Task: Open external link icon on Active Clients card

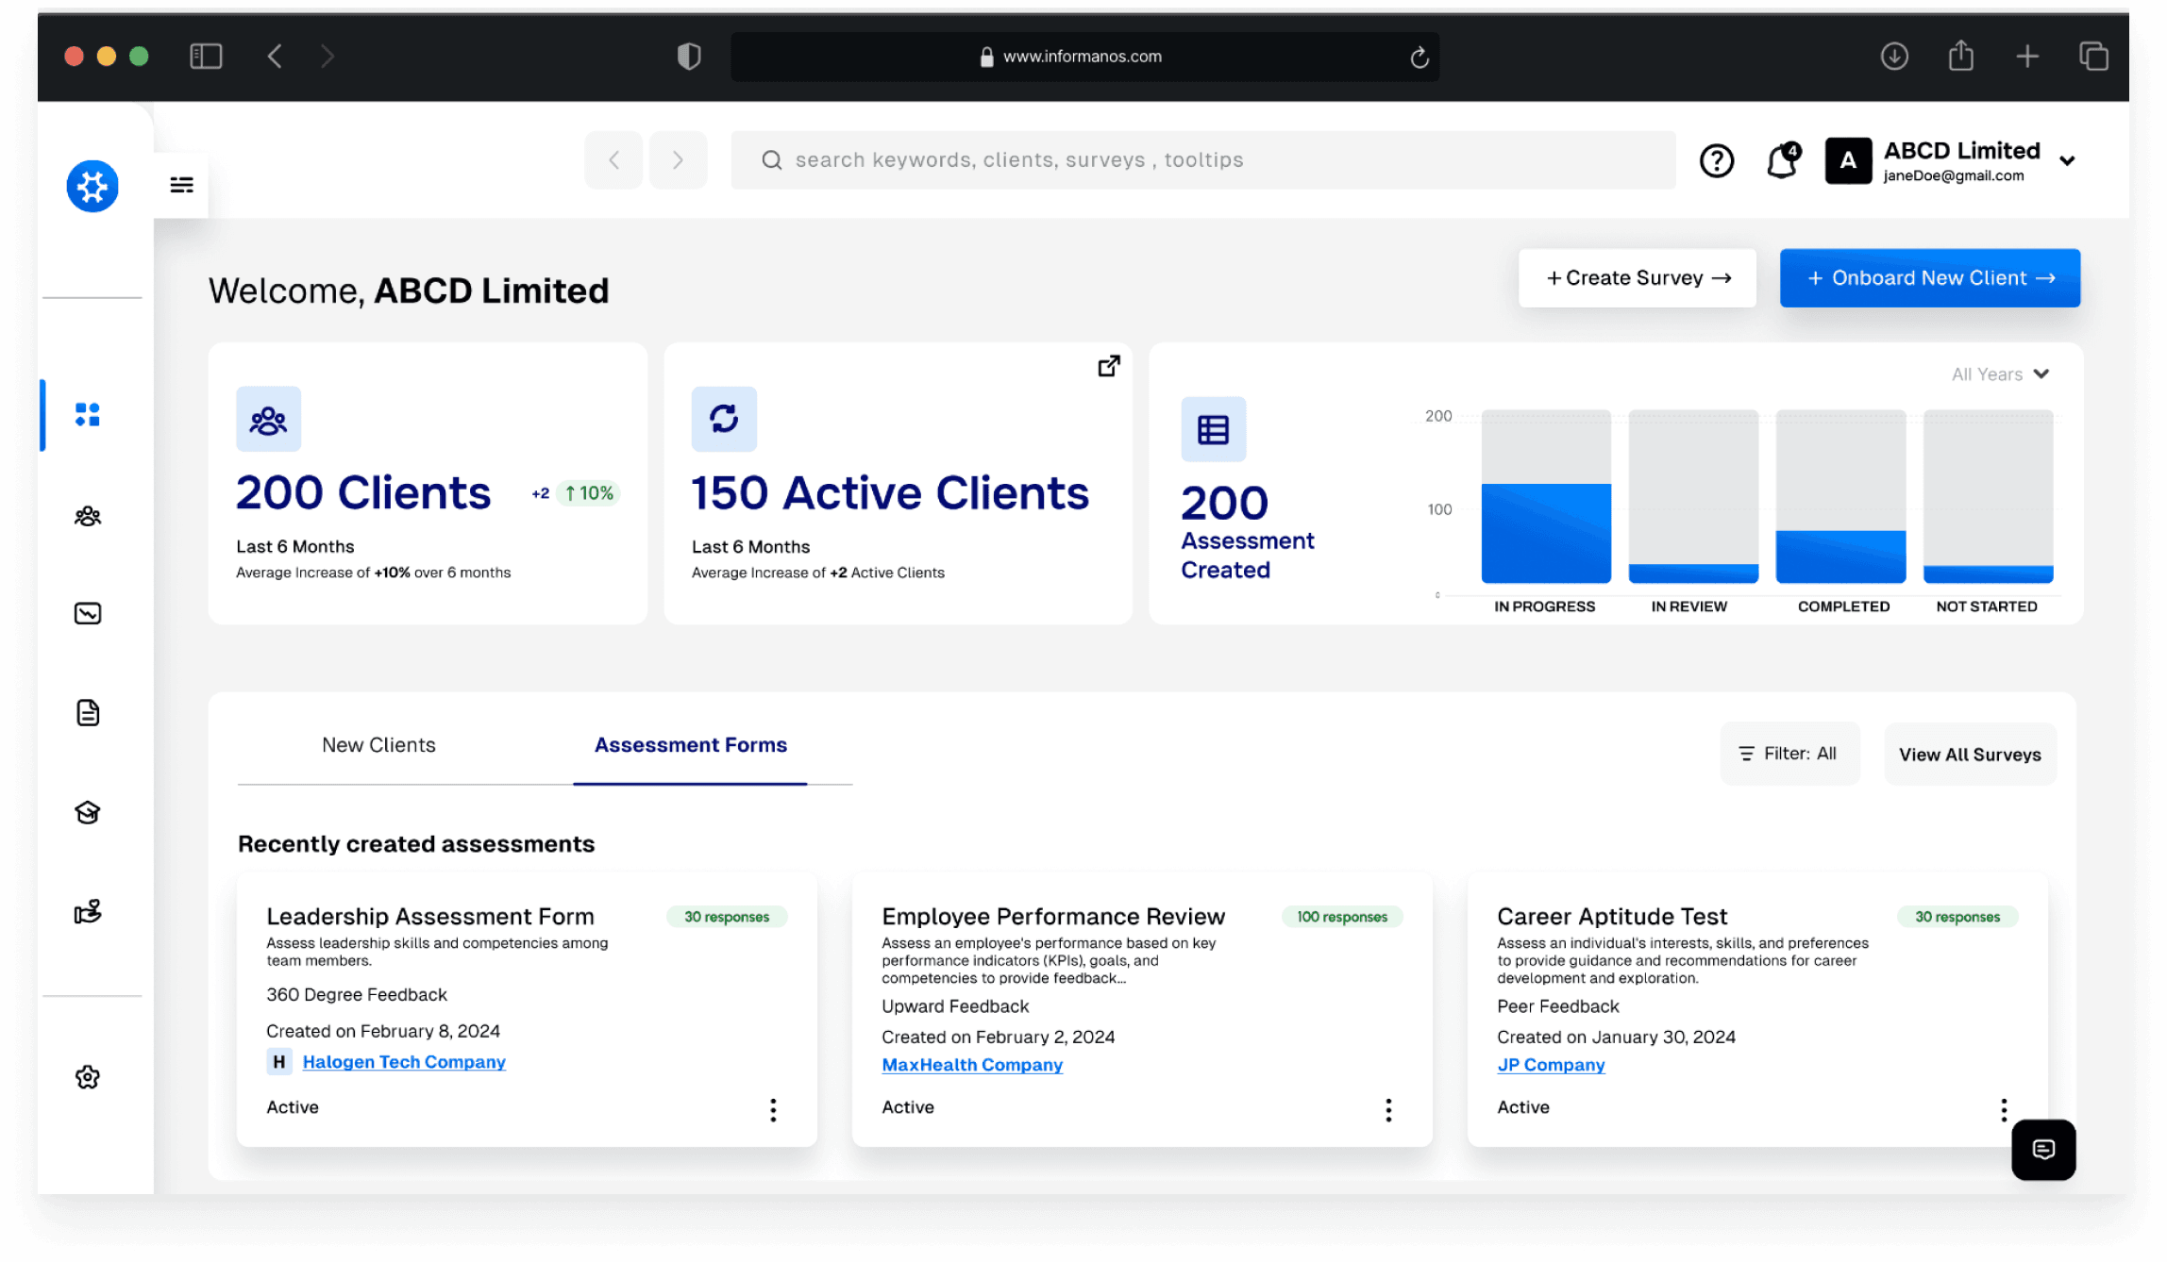Action: [1108, 366]
